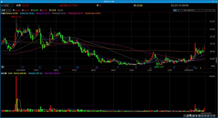Click the printer icon in bottom toolbar
Image resolution: width=218 pixels, height=118 pixels.
click(x=193, y=116)
